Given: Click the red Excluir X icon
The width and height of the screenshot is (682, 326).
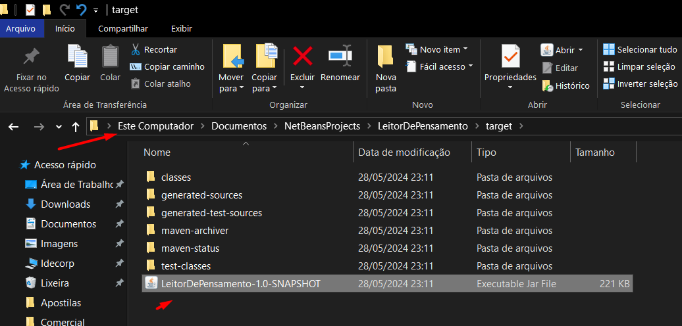Looking at the screenshot, I should pyautogui.click(x=302, y=56).
